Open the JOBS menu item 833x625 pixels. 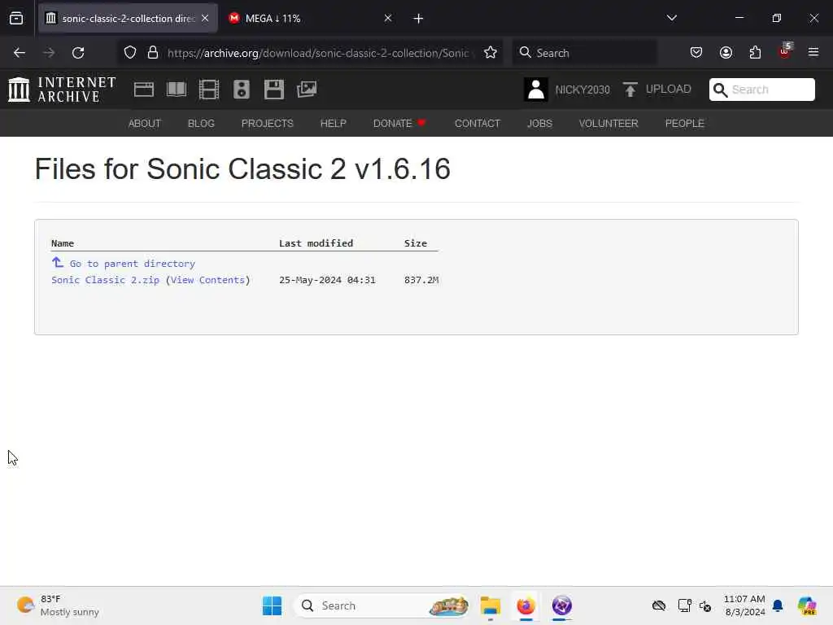[540, 124]
